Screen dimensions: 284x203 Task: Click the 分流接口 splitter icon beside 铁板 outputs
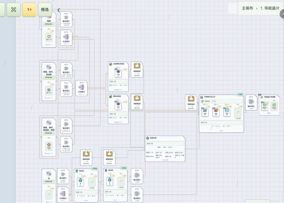(x=82, y=87)
